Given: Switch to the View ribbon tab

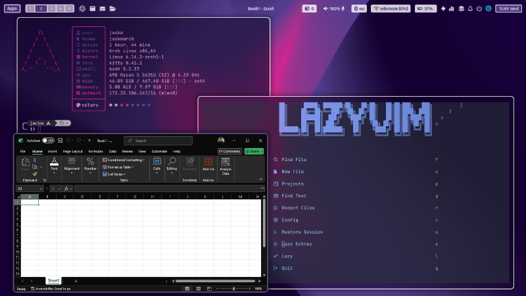Looking at the screenshot, I should (x=142, y=151).
